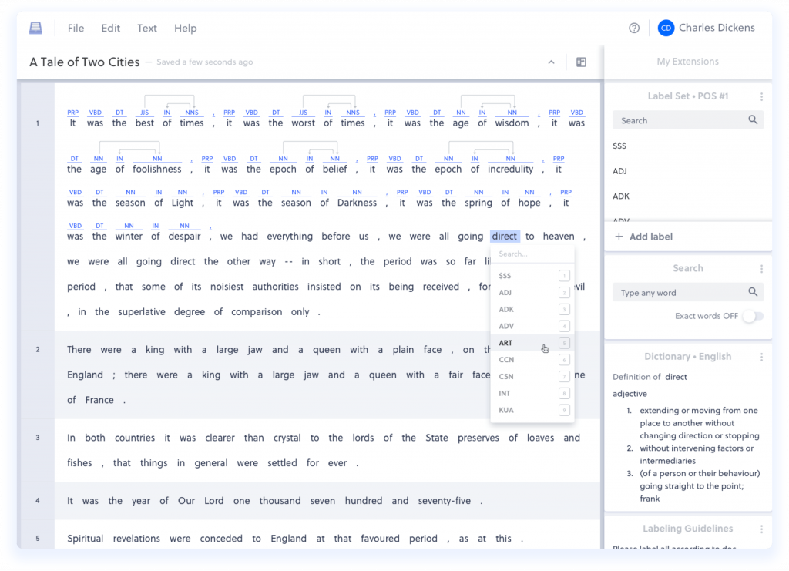Choose $$$ in the label dropdown
Screen dimensions: 789x571
click(532, 276)
